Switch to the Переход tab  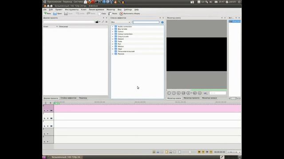(83, 98)
